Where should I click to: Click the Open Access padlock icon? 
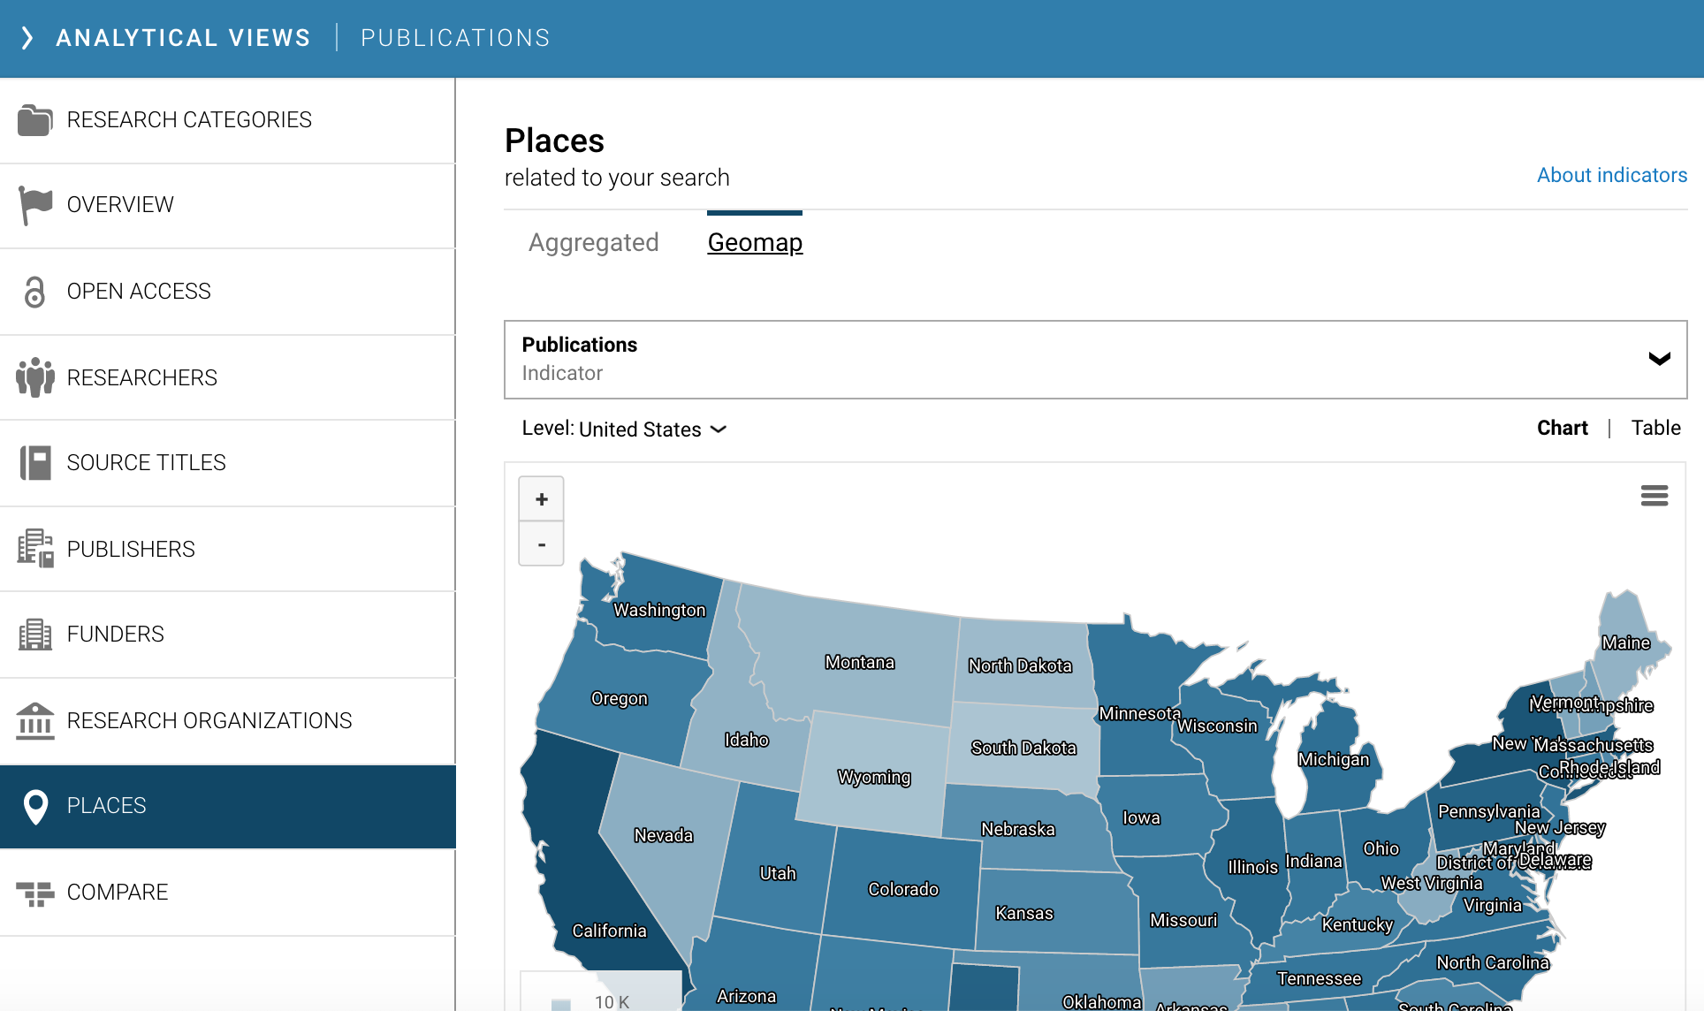(35, 292)
